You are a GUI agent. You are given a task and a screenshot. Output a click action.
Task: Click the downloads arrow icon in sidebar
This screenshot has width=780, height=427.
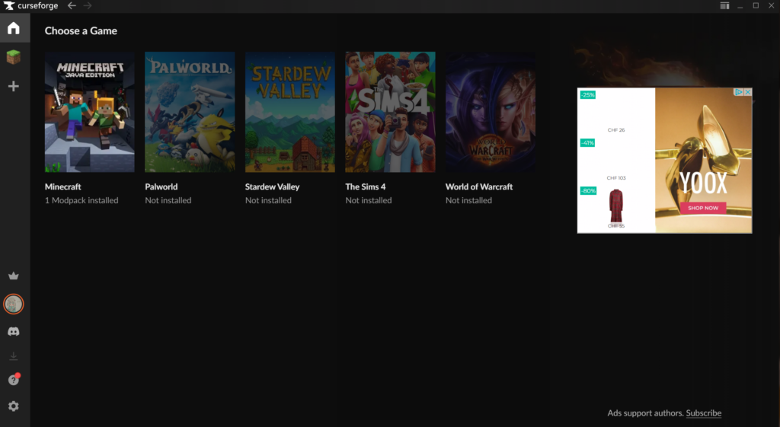(x=13, y=356)
